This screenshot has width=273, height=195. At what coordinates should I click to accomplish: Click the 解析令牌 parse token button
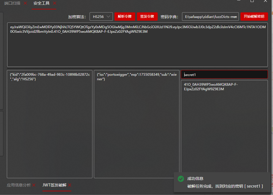point(125,17)
